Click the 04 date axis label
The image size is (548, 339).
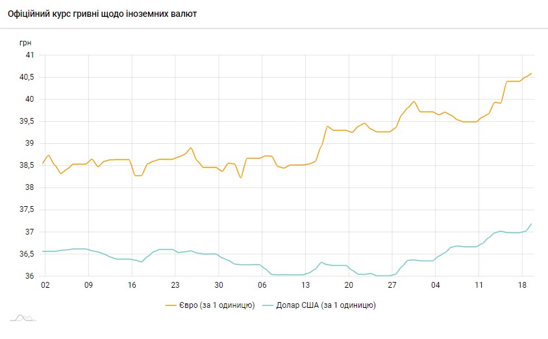coord(436,285)
